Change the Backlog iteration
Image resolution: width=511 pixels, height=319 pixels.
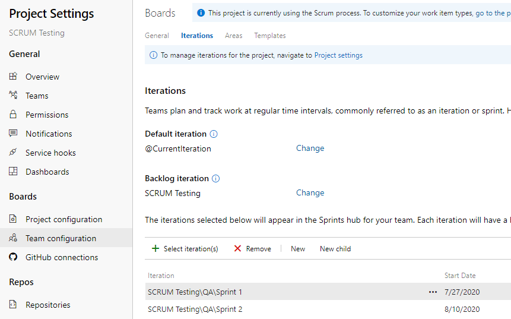coord(310,193)
